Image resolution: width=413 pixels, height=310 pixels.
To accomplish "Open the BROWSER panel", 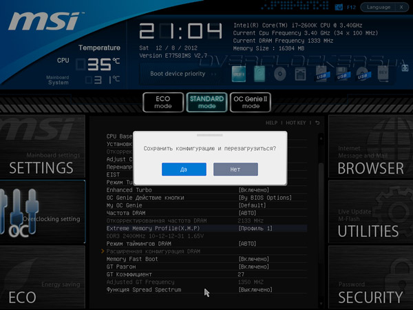I will click(x=370, y=146).
